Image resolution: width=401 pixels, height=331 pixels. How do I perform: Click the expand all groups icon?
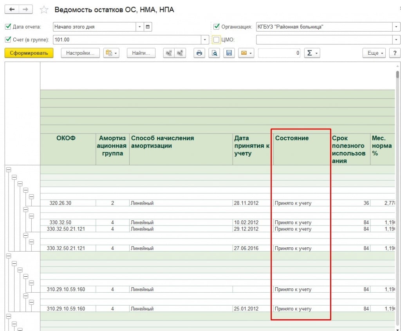pyautogui.click(x=180, y=53)
